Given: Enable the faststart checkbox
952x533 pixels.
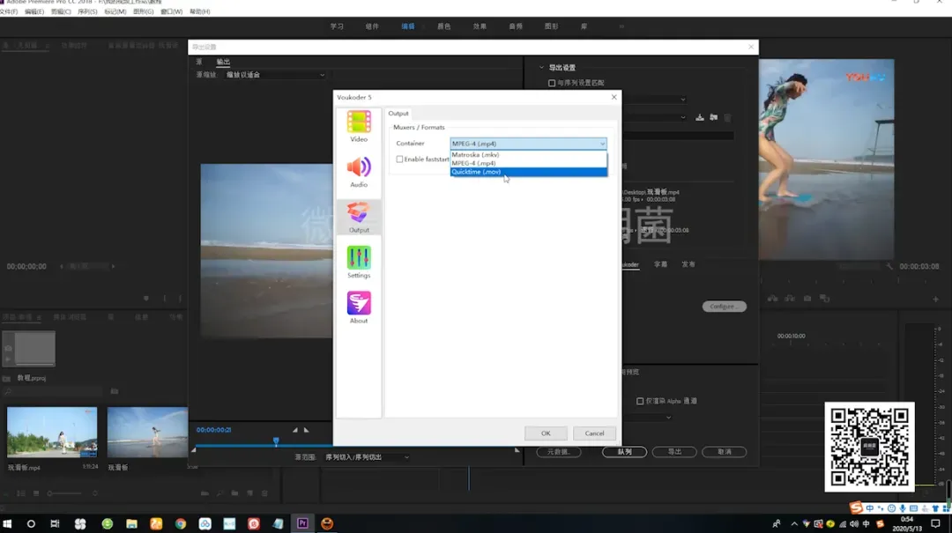Looking at the screenshot, I should 399,159.
